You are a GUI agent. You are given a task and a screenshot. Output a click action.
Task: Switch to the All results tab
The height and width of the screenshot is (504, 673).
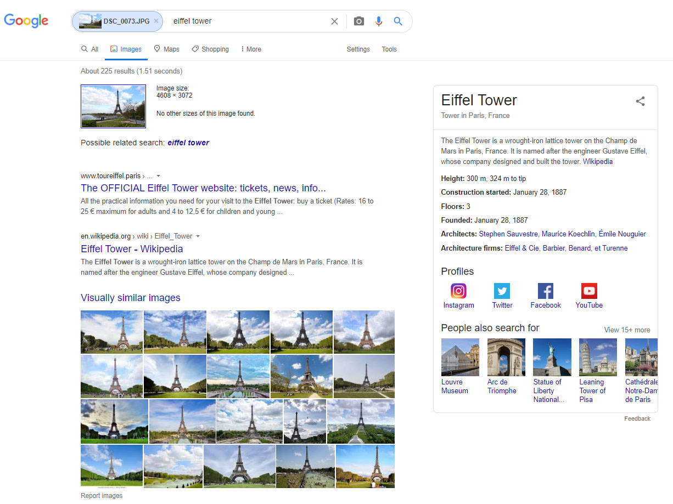90,49
